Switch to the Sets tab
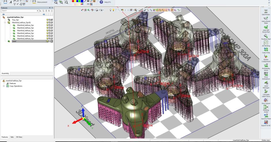The height and width of the screenshot is (142, 271). (12, 137)
